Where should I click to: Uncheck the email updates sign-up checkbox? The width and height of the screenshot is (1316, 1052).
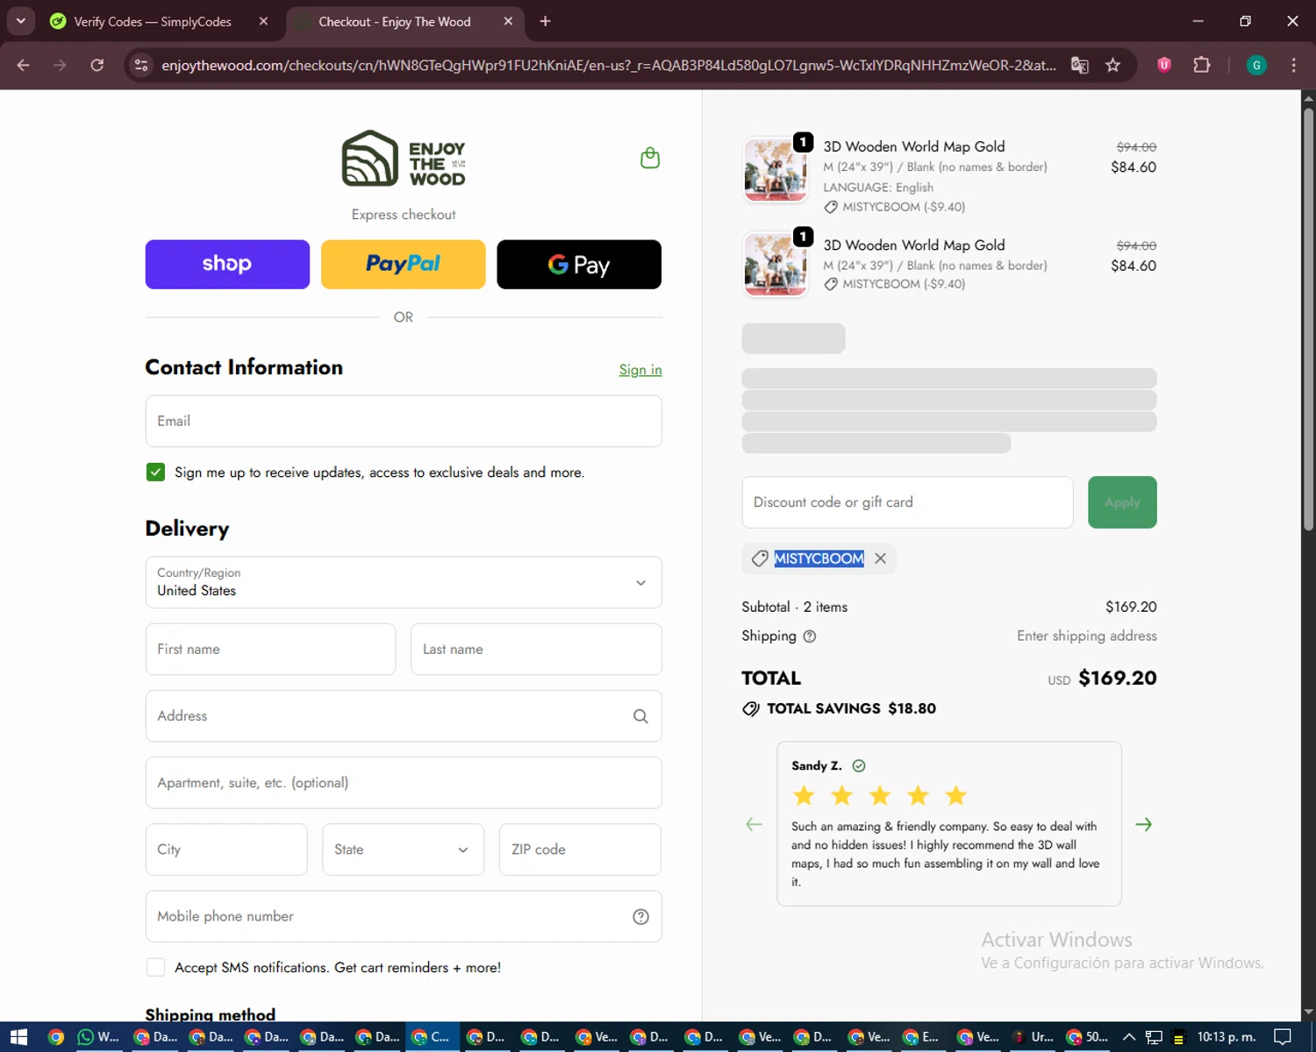[x=155, y=472]
